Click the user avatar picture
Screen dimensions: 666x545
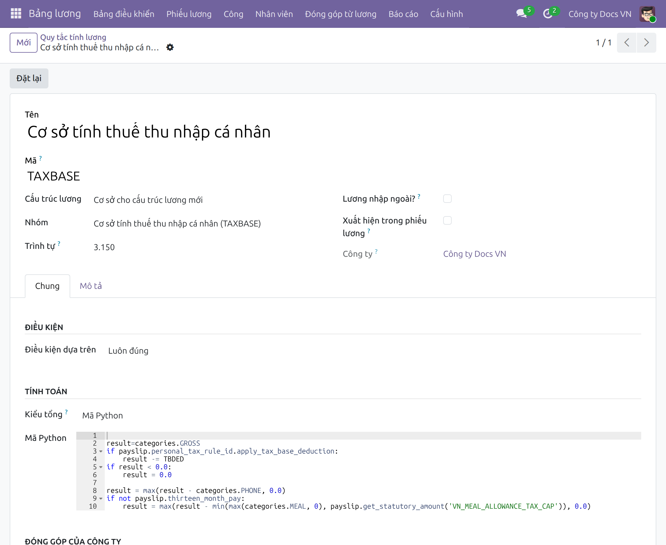(x=647, y=14)
